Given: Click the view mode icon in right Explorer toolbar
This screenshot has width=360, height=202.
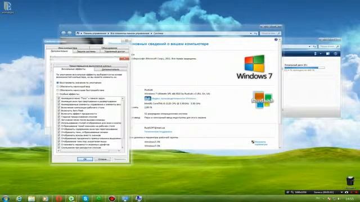Looking at the screenshot, I should pyautogui.click(x=315, y=54).
